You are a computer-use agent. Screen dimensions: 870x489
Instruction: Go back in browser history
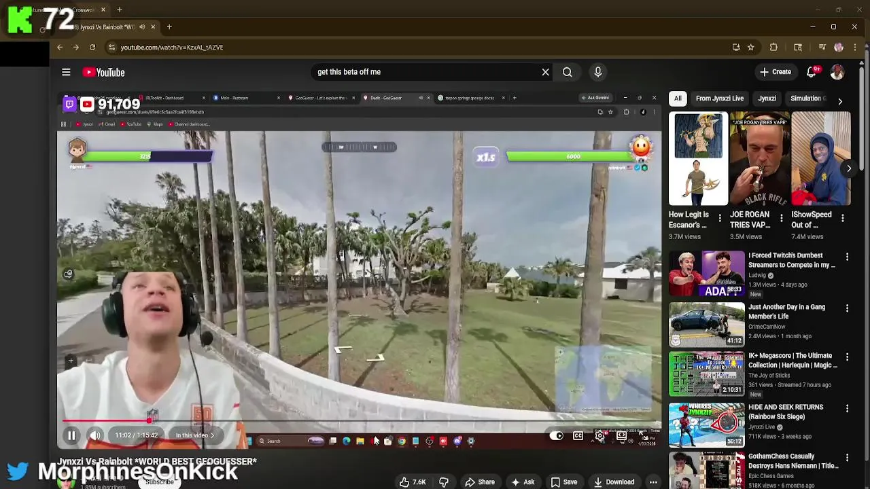click(60, 48)
